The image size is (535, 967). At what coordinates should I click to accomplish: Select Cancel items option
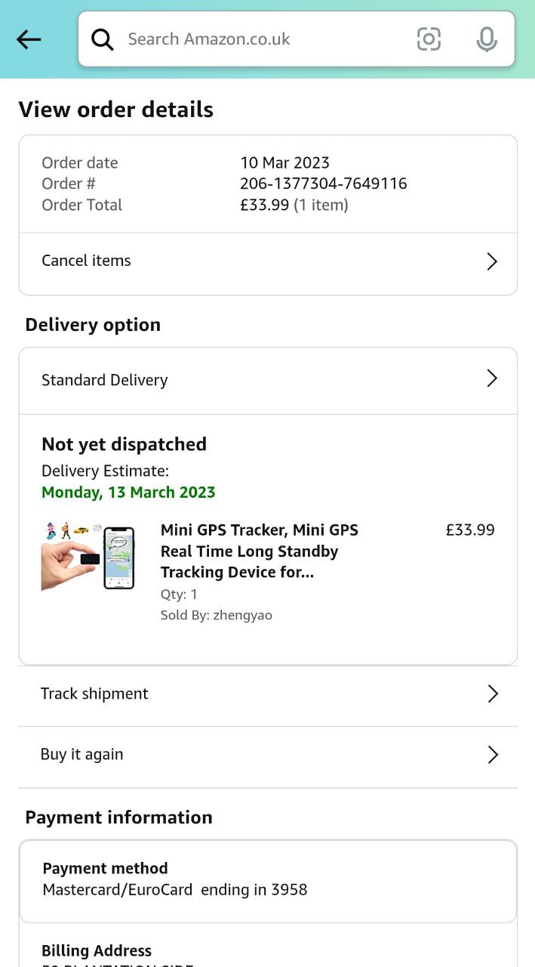[x=86, y=261]
